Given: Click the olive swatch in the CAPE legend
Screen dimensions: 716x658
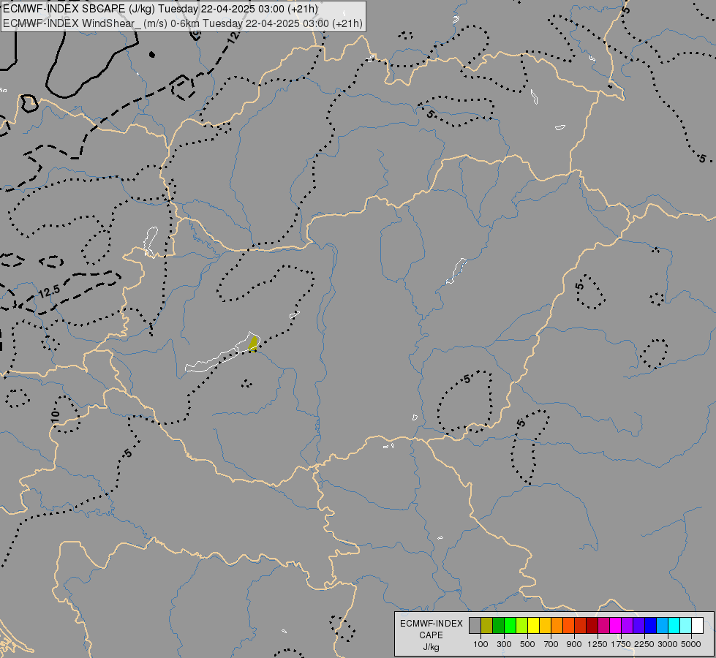Looking at the screenshot, I should [487, 626].
